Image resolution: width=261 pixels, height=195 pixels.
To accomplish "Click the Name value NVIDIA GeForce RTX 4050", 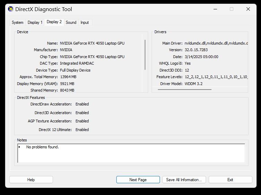I will coord(92,43).
